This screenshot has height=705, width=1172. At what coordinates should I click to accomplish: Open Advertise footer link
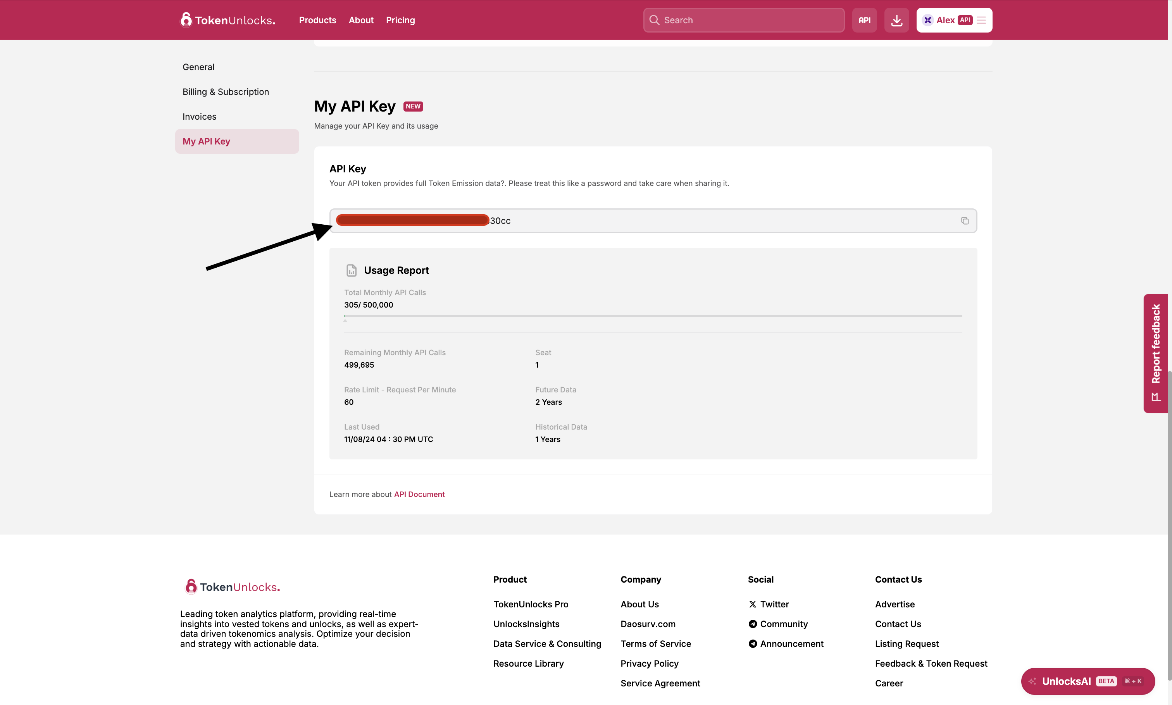(x=895, y=604)
